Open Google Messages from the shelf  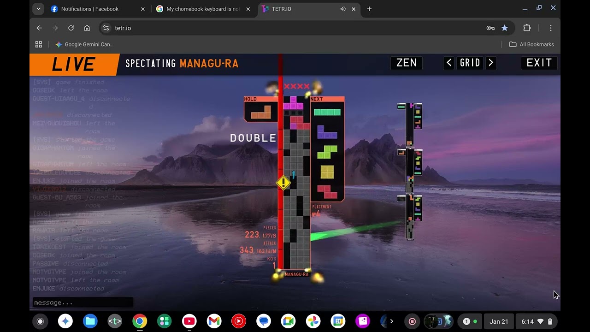tap(264, 321)
